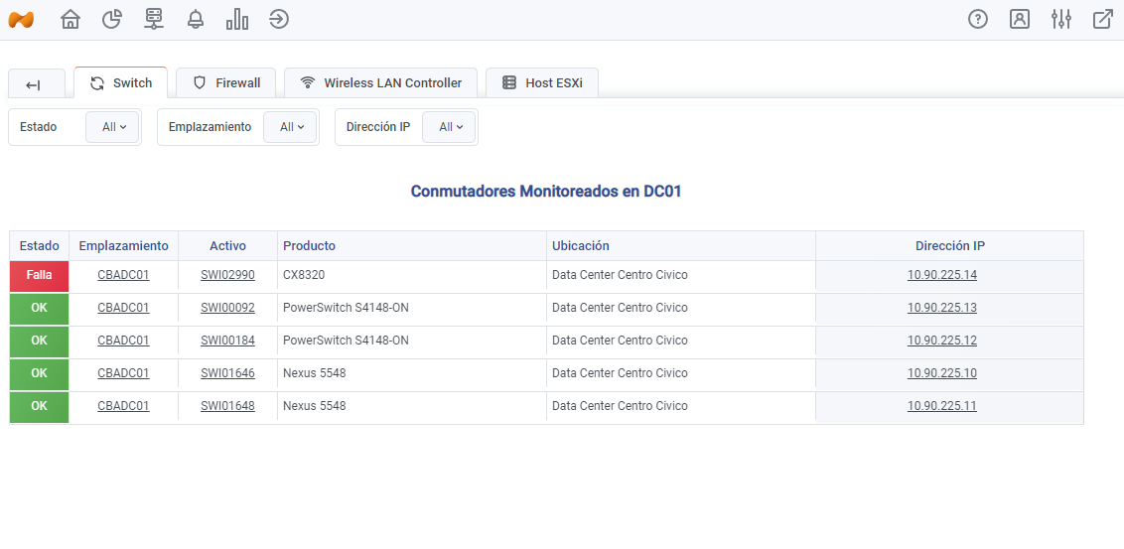Open IP address link 10.90.225.13
The height and width of the screenshot is (549, 1124).
(941, 308)
